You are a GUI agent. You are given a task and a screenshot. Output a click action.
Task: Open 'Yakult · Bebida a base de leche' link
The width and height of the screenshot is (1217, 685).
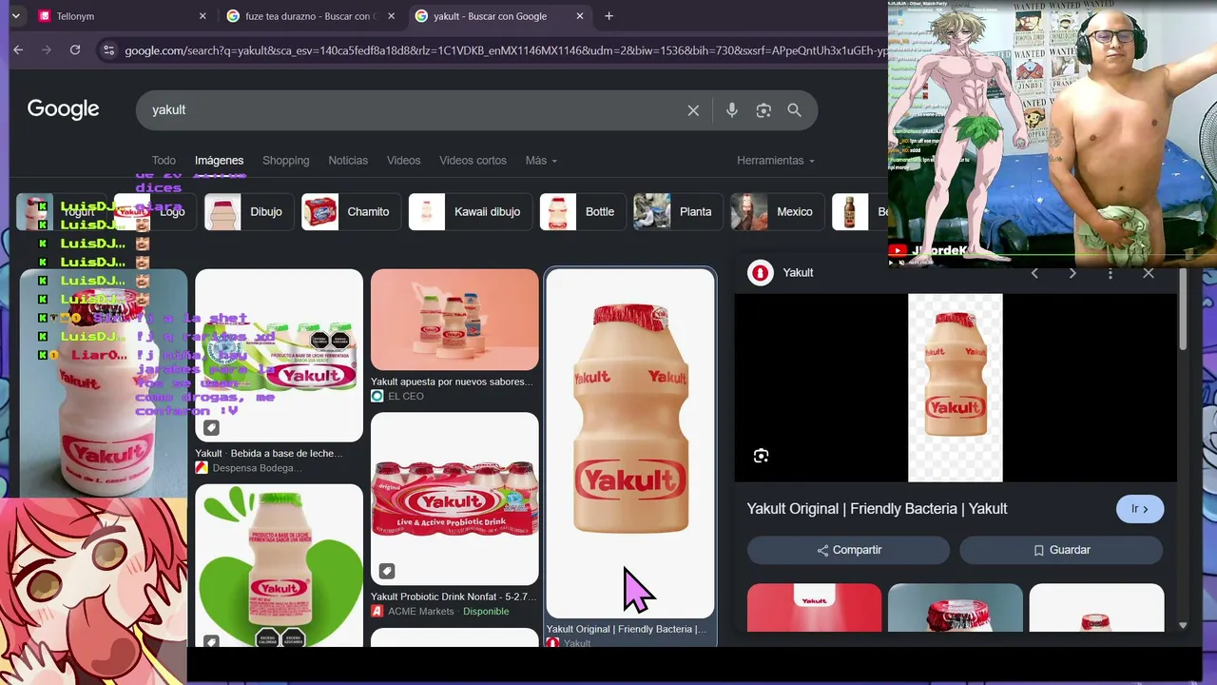tap(269, 454)
